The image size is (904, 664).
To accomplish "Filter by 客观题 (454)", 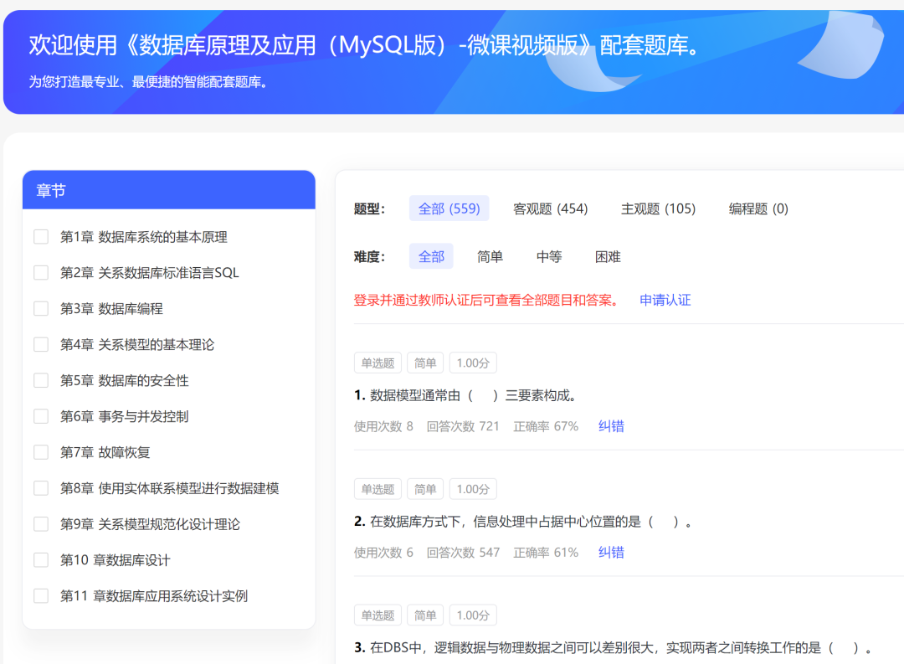I will point(551,208).
